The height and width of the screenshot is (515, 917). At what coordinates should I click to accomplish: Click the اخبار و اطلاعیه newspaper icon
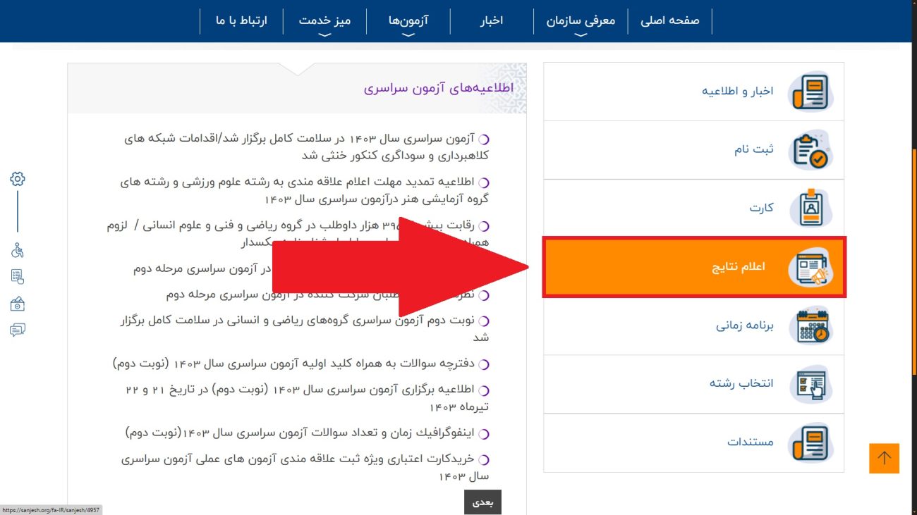coord(810,92)
